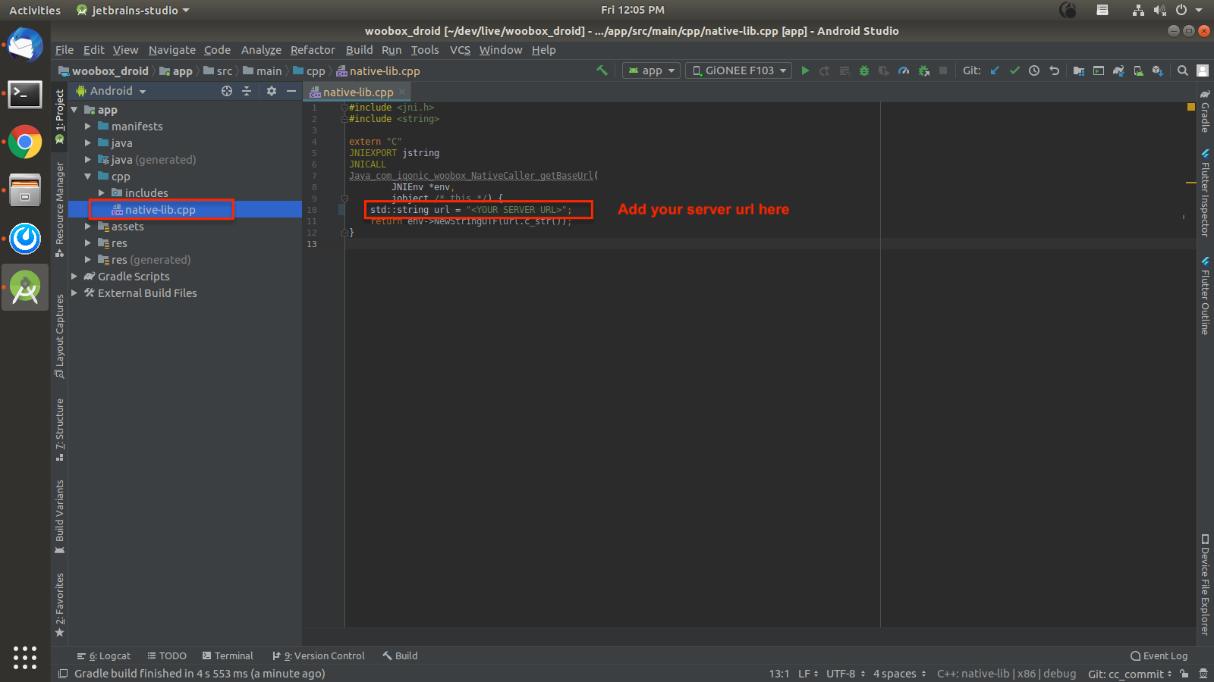Open the Terminal app in the dock
This screenshot has width=1214, height=682.
coord(25,95)
